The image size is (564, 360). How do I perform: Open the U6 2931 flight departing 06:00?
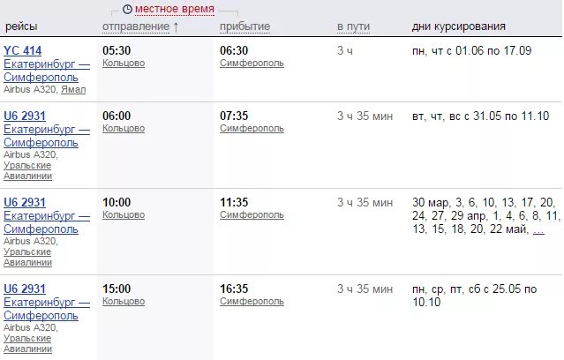point(25,116)
